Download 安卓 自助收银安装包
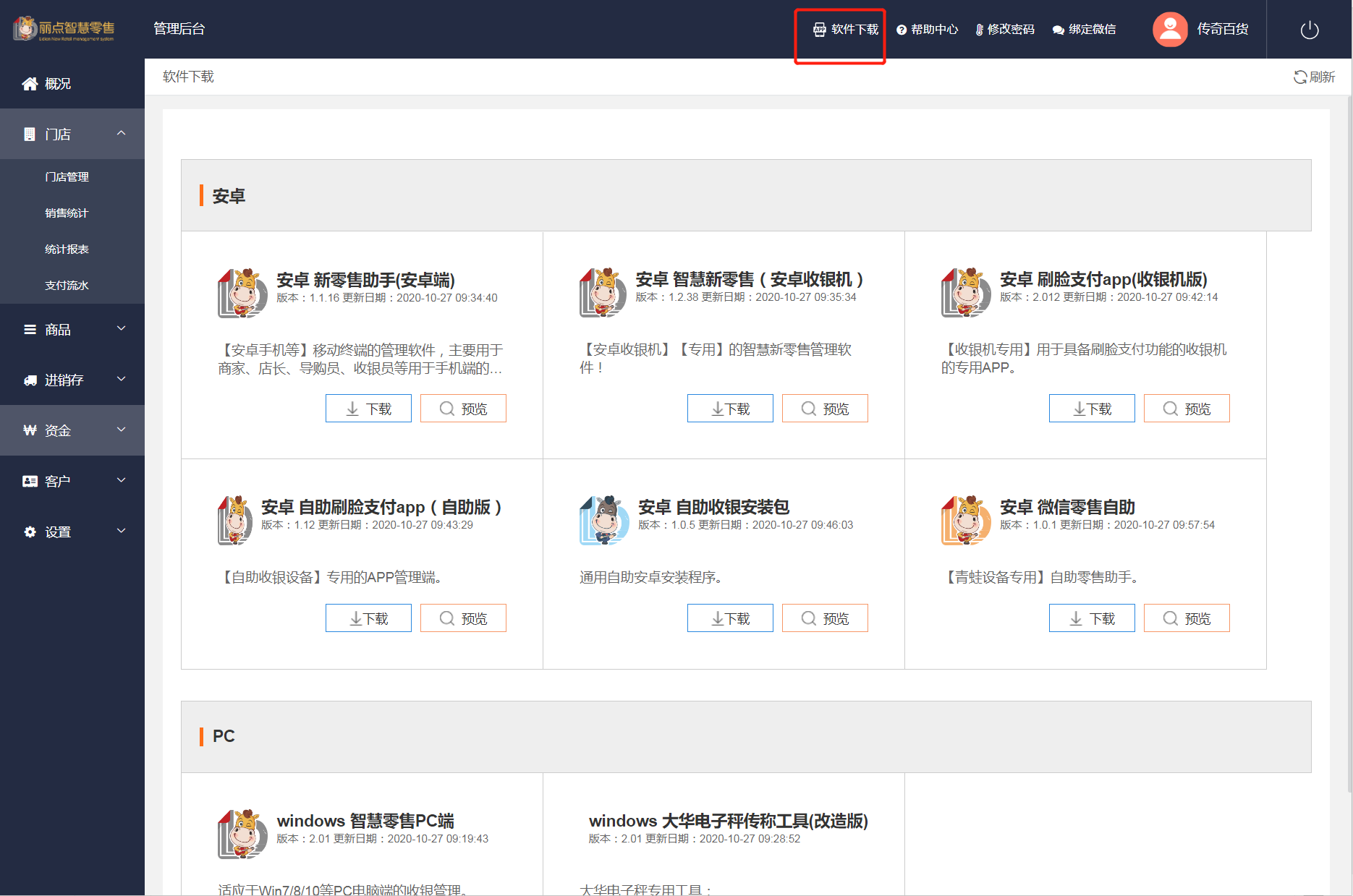 coord(730,618)
